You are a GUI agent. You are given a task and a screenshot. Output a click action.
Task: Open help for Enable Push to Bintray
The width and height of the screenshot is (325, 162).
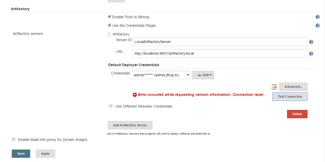pos(317,17)
